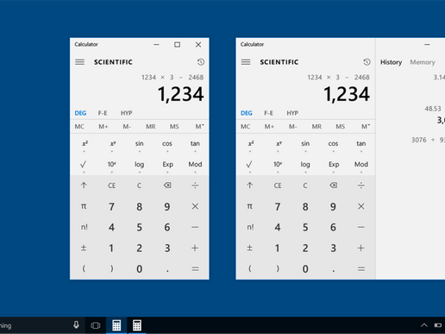
Task: Click plus key in left Calculator
Action: coord(195,248)
